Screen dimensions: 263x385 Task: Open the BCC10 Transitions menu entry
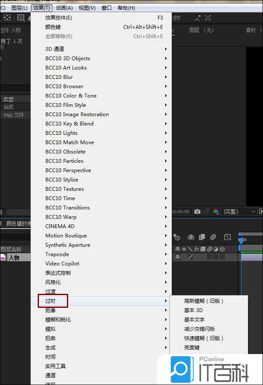(102, 207)
